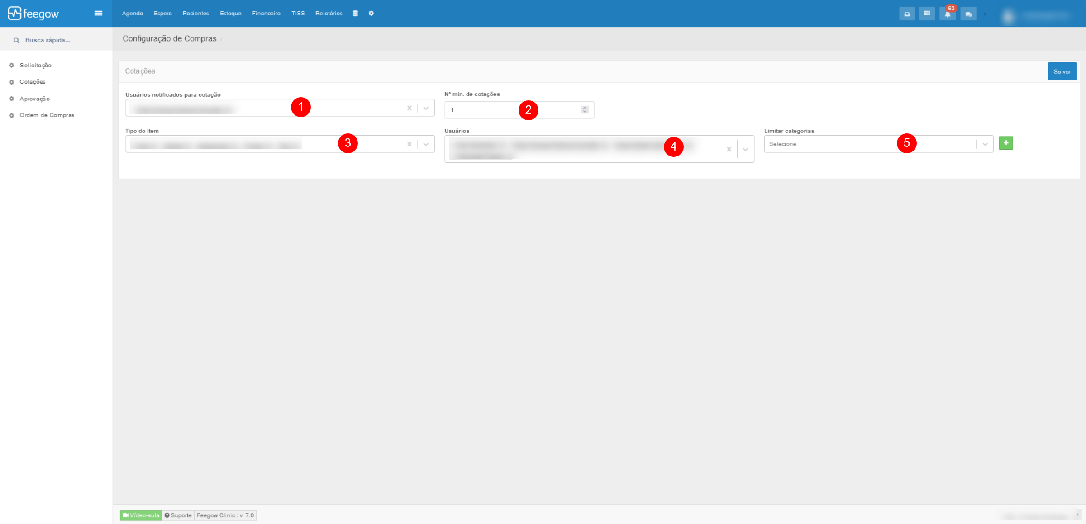Clear Usuários notificados para cotação selection
The image size is (1086, 524).
pyautogui.click(x=409, y=108)
